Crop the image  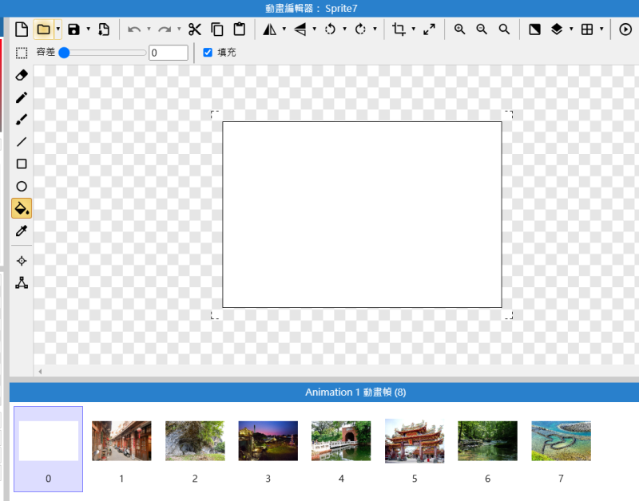[x=399, y=30]
